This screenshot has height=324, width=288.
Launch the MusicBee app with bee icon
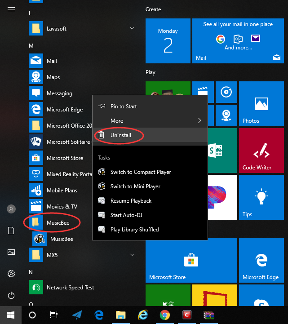[x=62, y=239]
